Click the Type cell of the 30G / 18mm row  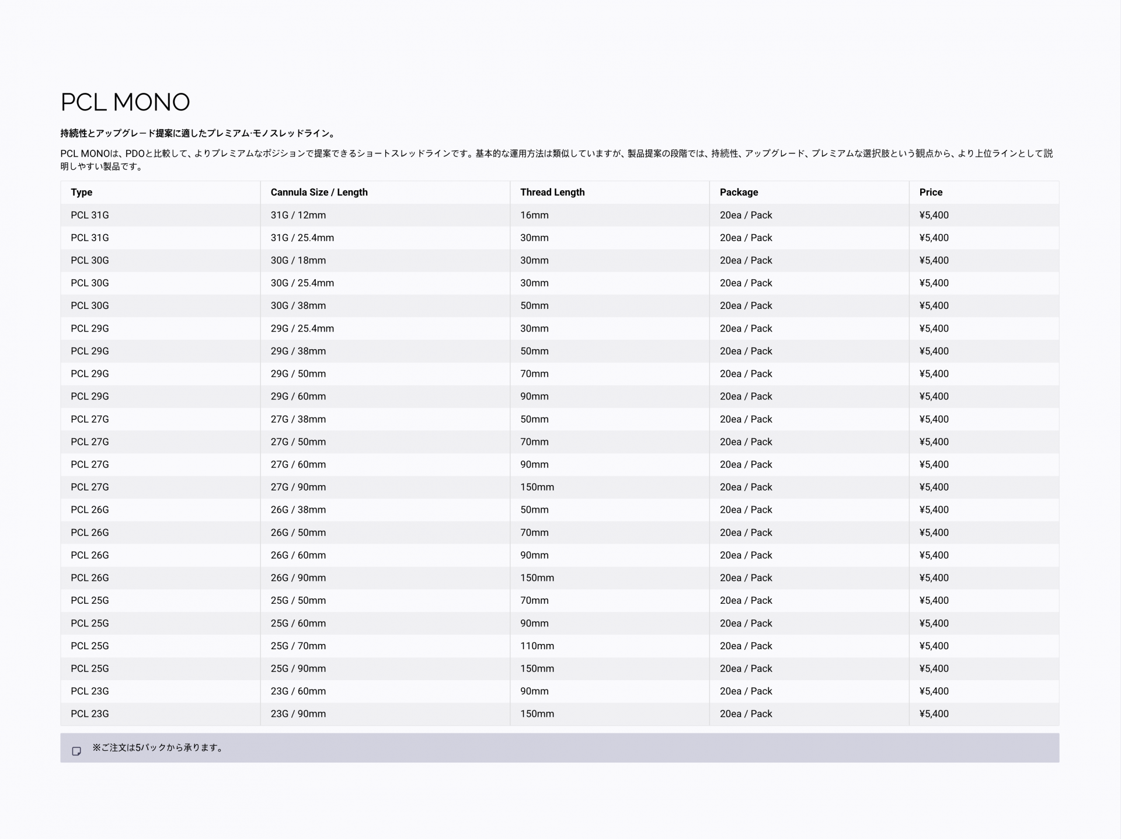(x=161, y=260)
